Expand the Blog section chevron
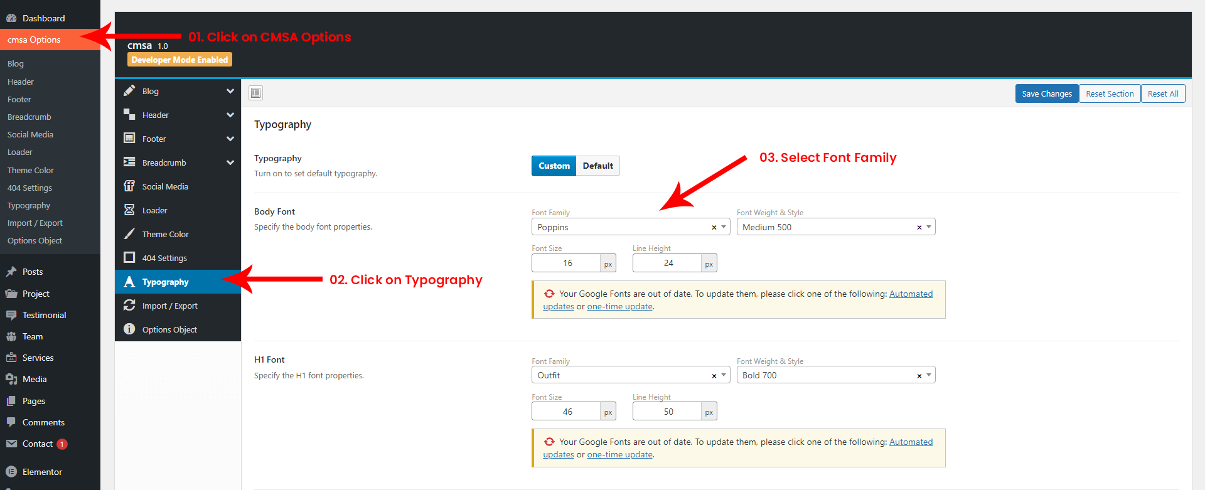The image size is (1205, 490). 230,91
